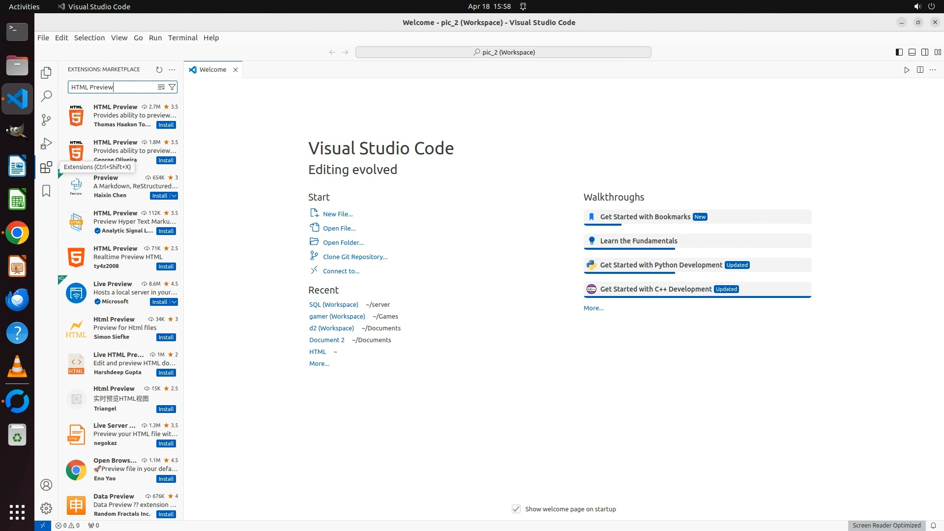This screenshot has width=944, height=531.
Task: Refresh the extensions marketplace list
Action: pos(159,70)
